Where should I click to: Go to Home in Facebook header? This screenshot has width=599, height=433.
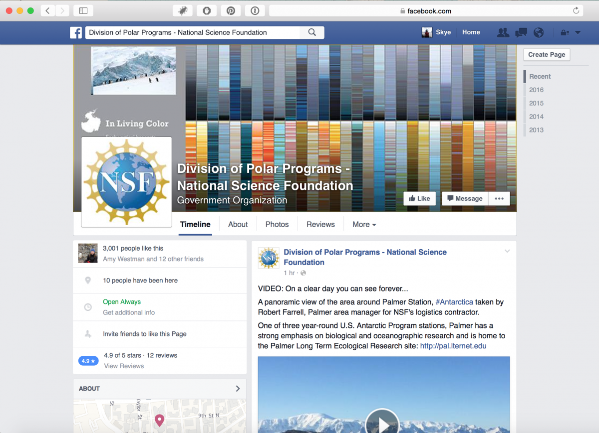pos(471,32)
